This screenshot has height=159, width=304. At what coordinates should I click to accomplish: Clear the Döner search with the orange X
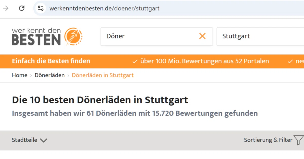pyautogui.click(x=202, y=36)
